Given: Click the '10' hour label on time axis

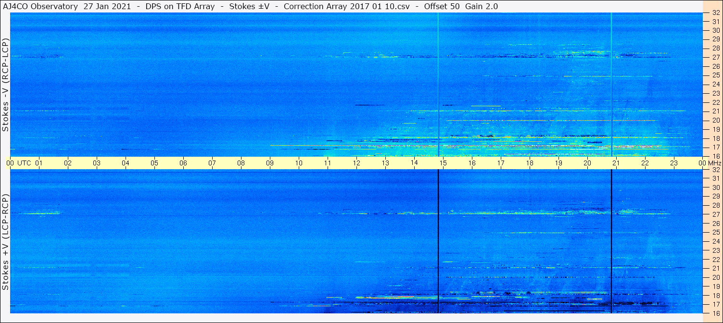Looking at the screenshot, I should pos(299,163).
